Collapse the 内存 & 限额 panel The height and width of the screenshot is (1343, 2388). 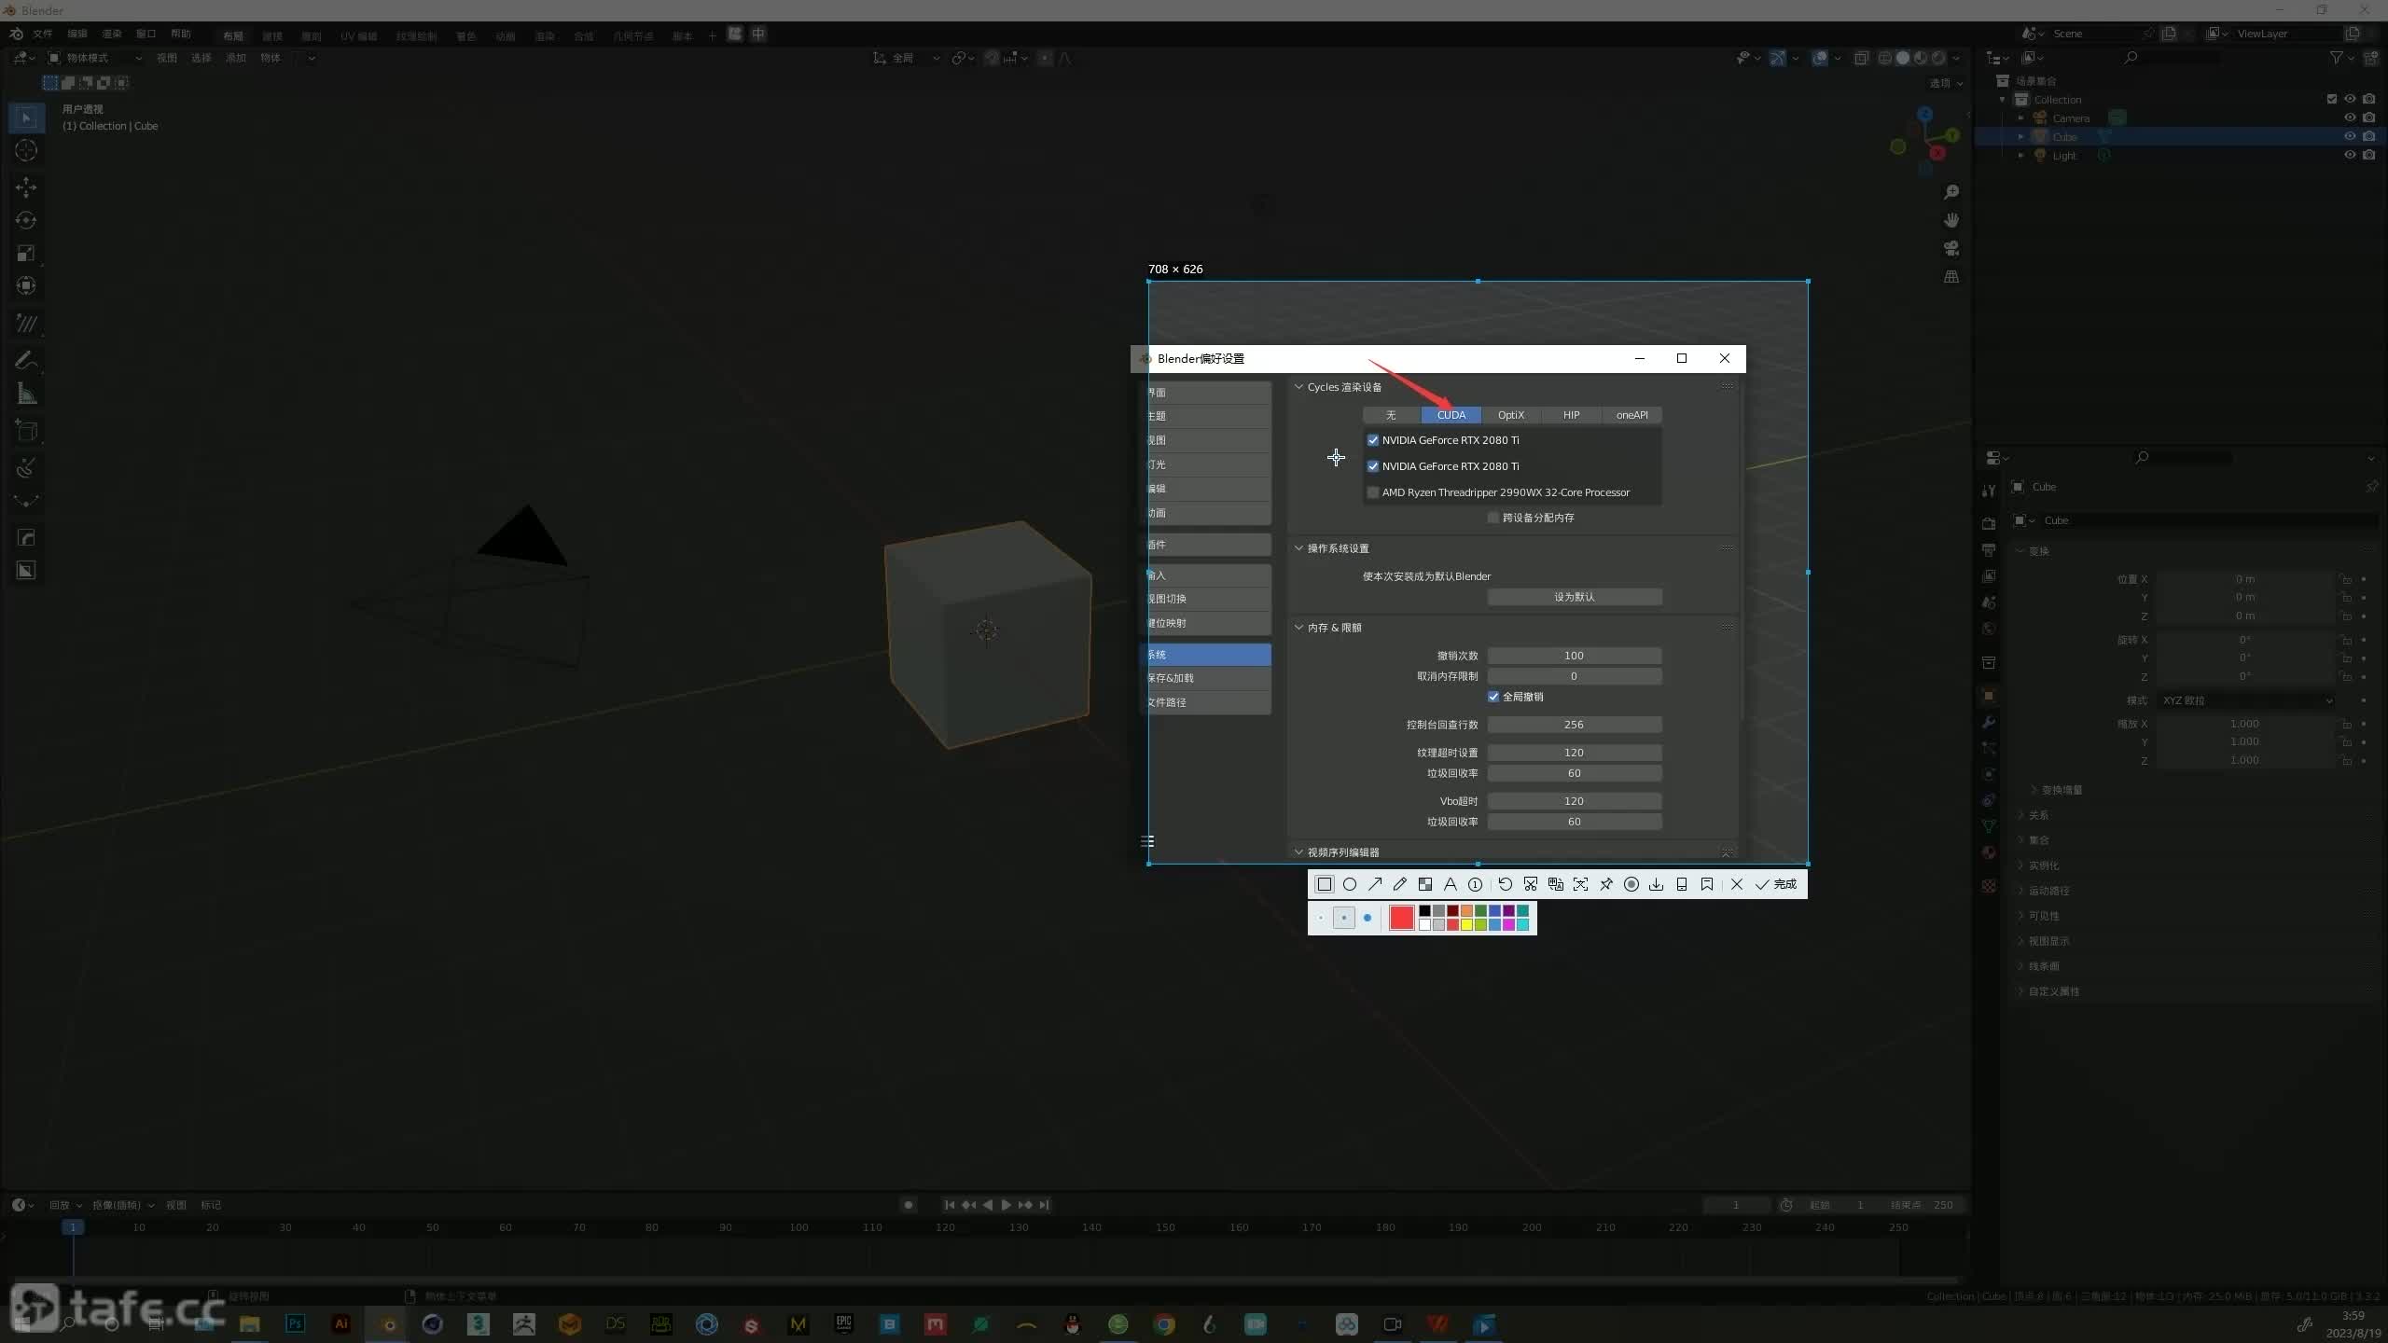1298,628
